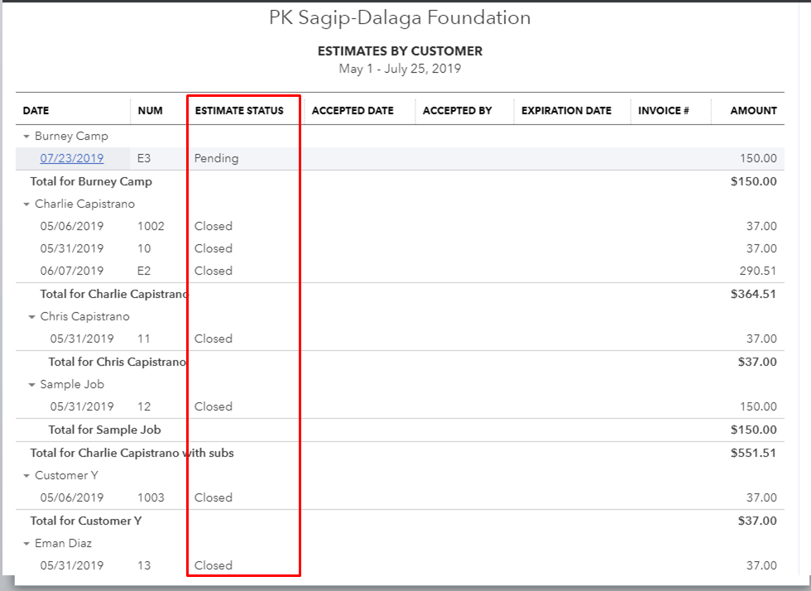Image resolution: width=811 pixels, height=591 pixels.
Task: Click the Total for Customer Y label
Action: (86, 521)
